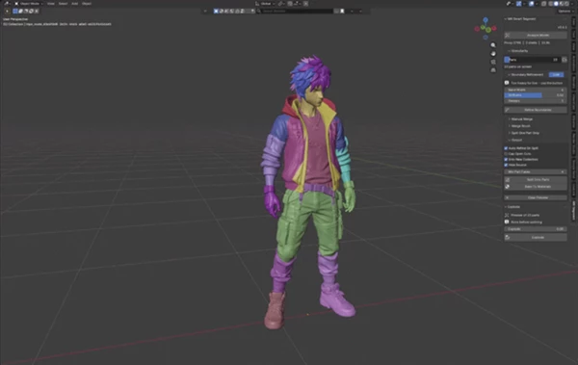The width and height of the screenshot is (578, 365).
Task: Switch to the MR Segment sidebar tab
Action: tap(574, 211)
